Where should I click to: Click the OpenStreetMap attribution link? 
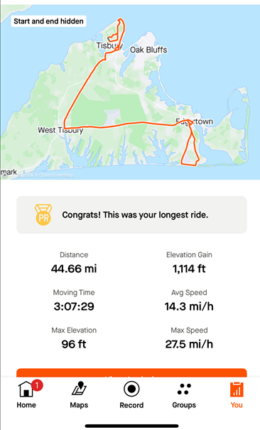[x=56, y=175]
